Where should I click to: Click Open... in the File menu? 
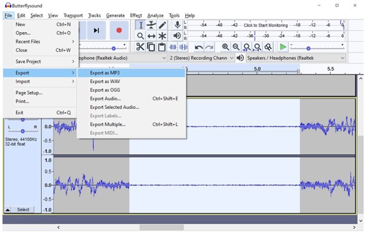pos(41,33)
